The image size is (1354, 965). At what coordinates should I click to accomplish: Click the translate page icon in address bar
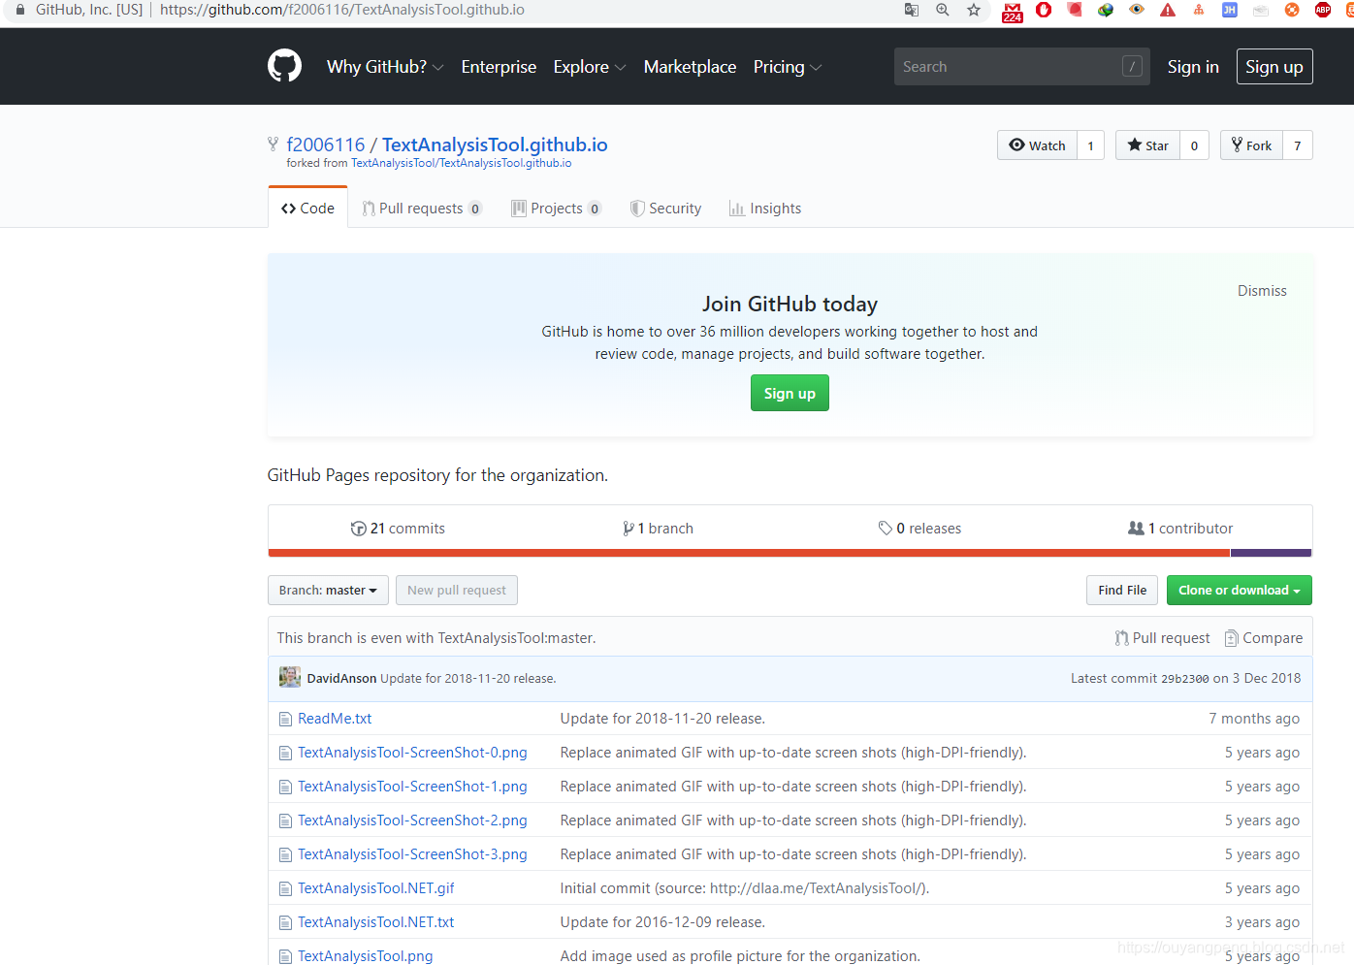912,10
